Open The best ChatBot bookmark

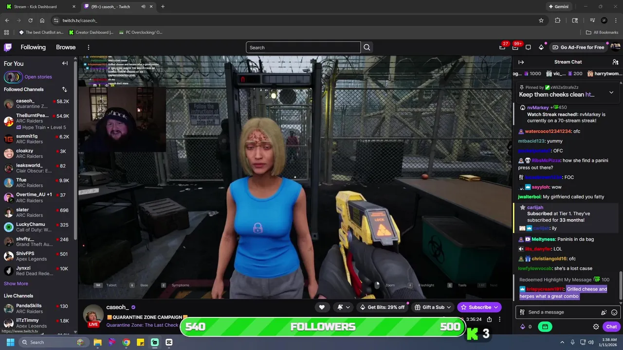point(41,33)
